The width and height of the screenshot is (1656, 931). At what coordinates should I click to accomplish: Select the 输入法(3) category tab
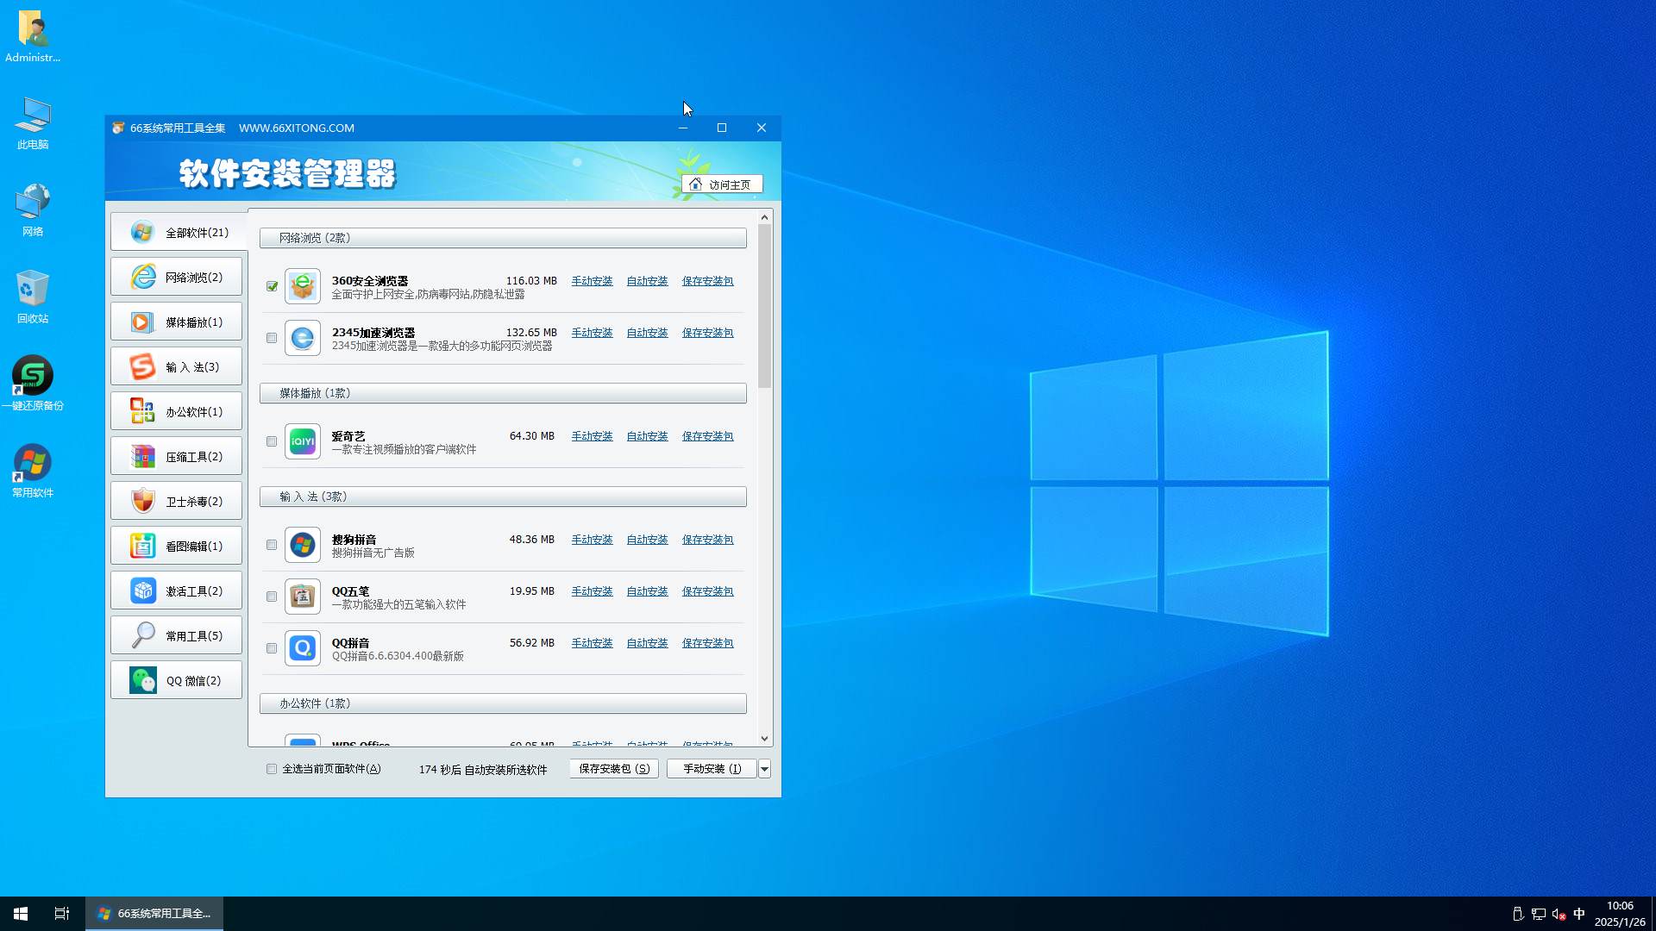[176, 366]
